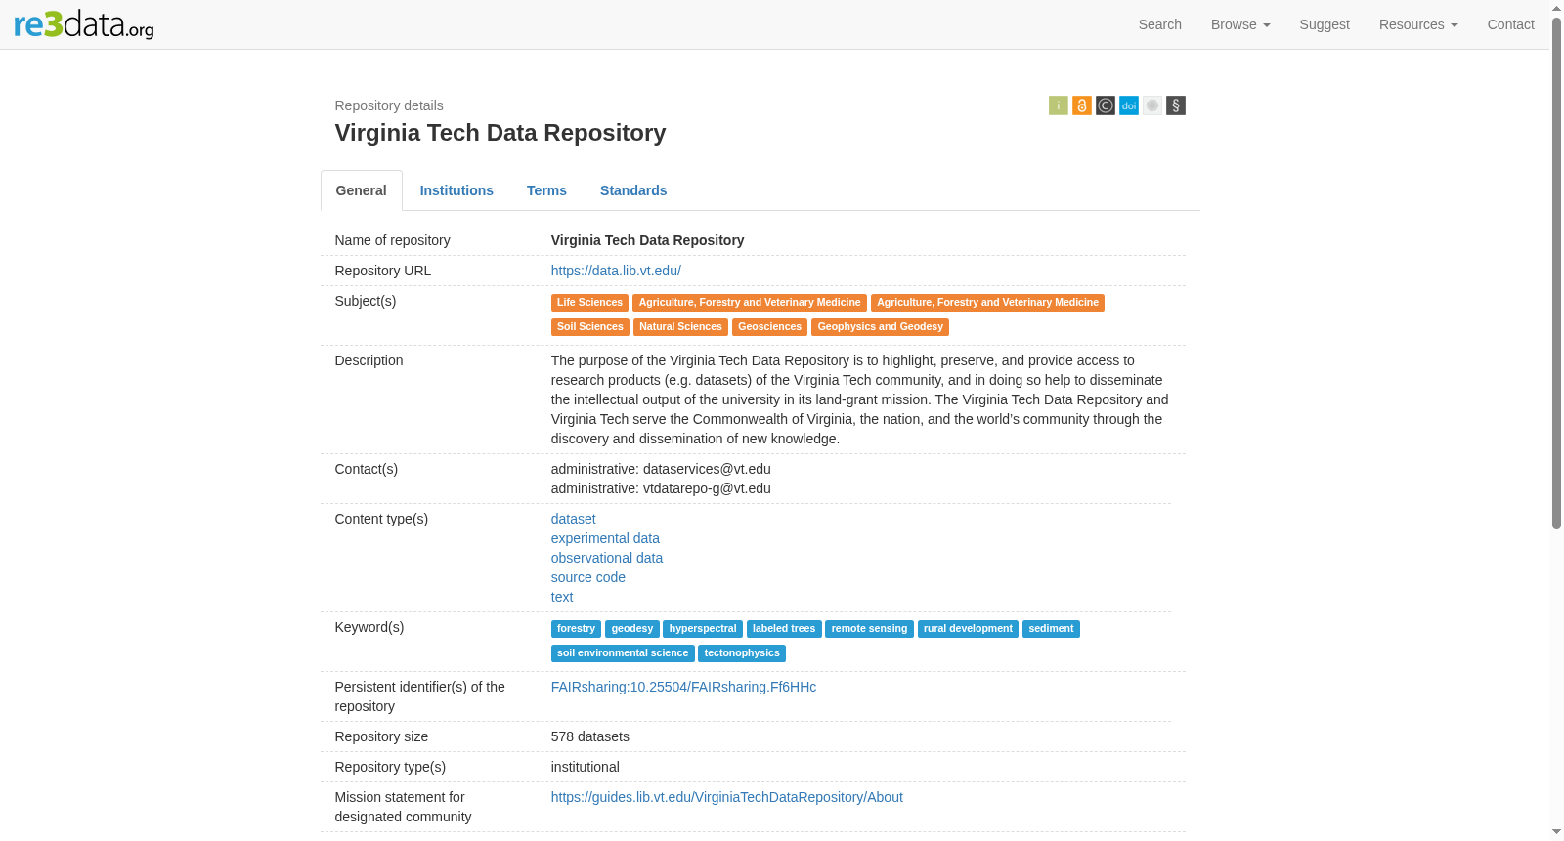Open the source code content type link
1564x841 pixels.
(587, 577)
